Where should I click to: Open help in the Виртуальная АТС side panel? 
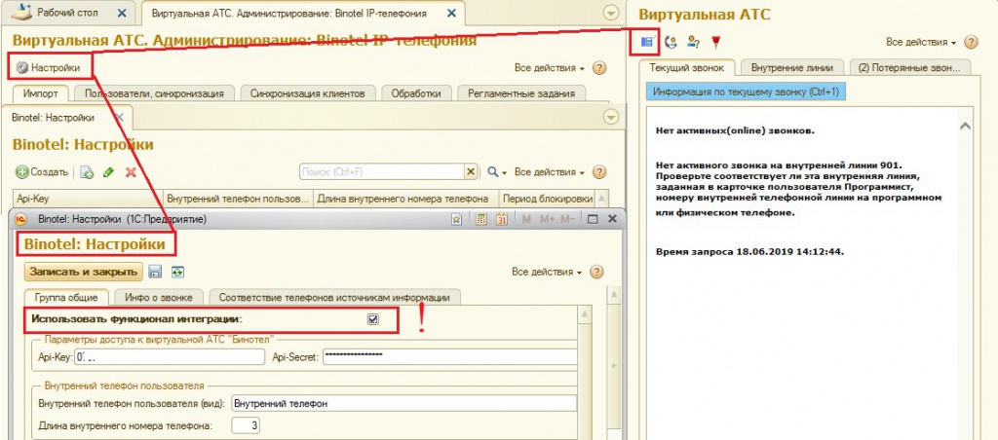click(x=971, y=43)
